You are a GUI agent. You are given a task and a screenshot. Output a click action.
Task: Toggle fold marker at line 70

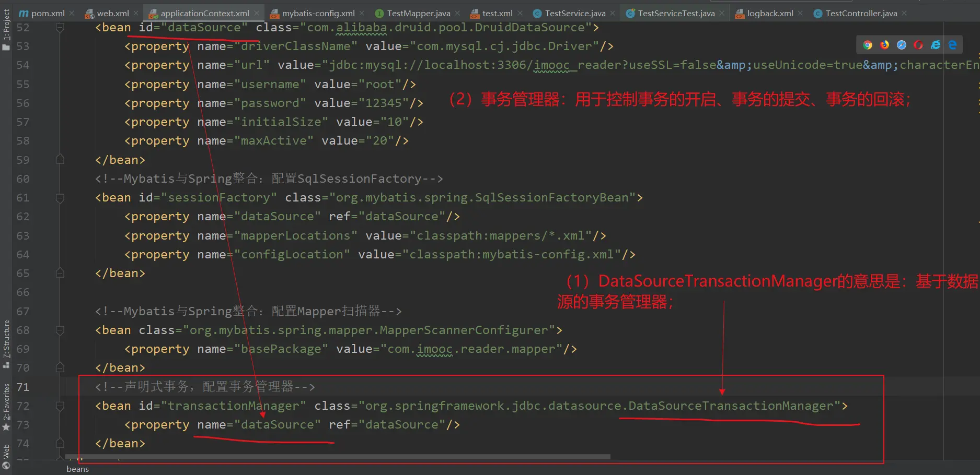[60, 367]
